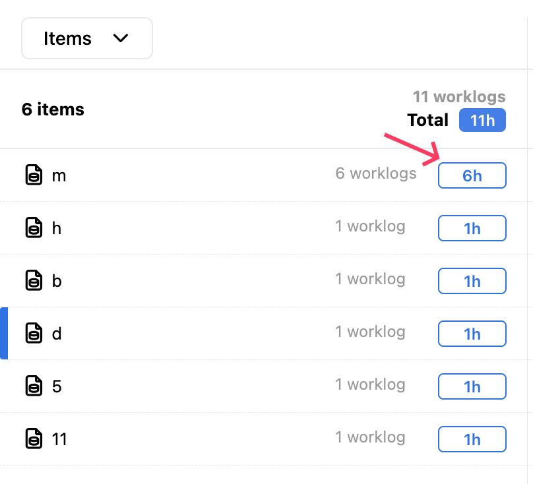Click the 1h time badge for b
The width and height of the screenshot is (533, 484).
[x=472, y=282]
